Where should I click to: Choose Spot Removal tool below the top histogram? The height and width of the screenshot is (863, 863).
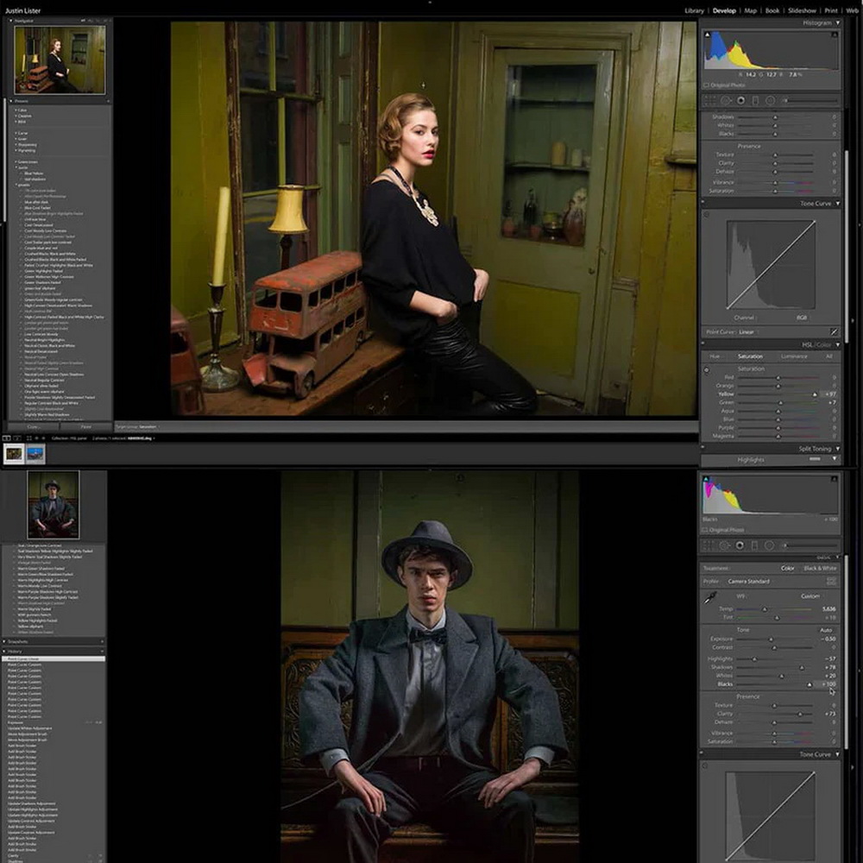tap(726, 100)
